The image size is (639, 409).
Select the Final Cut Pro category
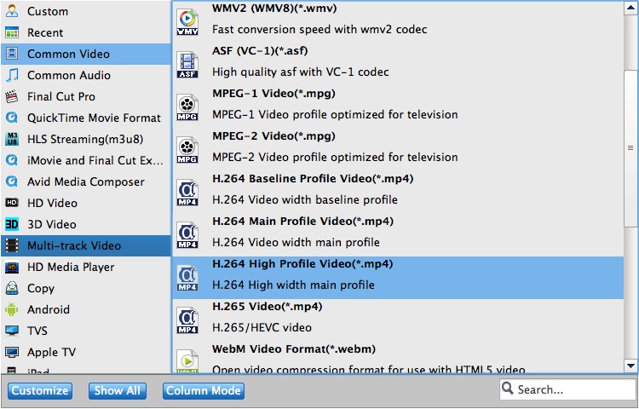pos(85,96)
